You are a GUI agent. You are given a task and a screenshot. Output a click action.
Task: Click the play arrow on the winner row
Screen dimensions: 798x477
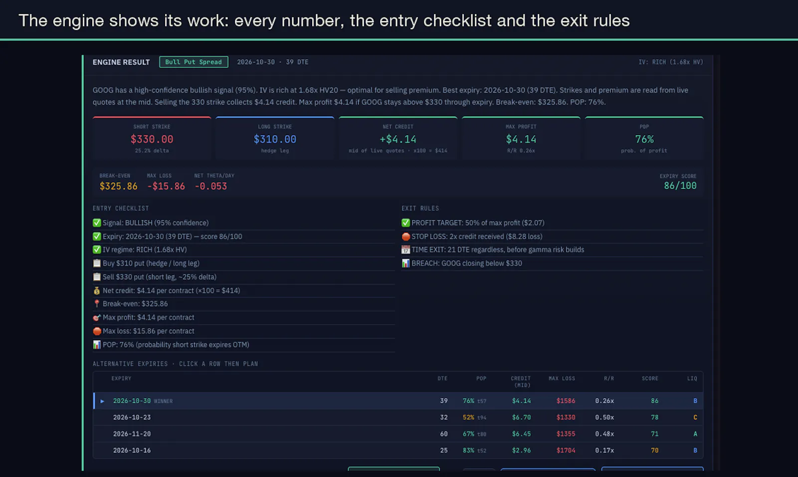102,401
